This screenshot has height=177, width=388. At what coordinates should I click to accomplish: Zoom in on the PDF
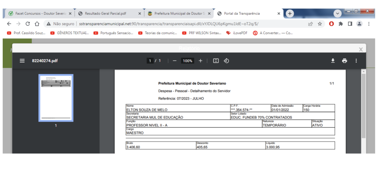200,61
